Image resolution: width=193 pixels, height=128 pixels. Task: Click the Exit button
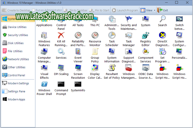[162, 10]
